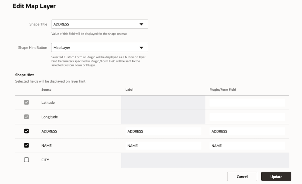Click the Shape Hint Button field label
Viewport: 302px width, 184px height.
[x=32, y=48]
